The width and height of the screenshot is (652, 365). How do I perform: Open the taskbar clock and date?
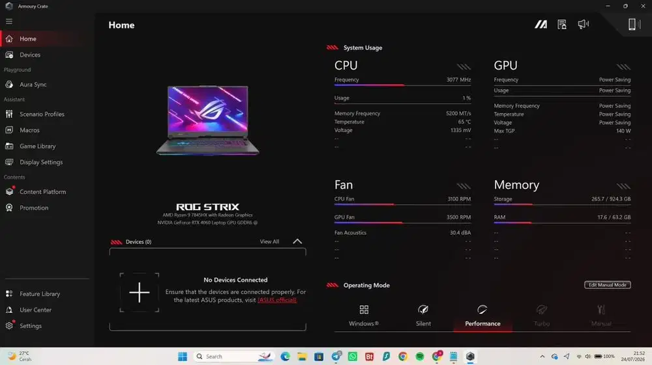point(633,357)
